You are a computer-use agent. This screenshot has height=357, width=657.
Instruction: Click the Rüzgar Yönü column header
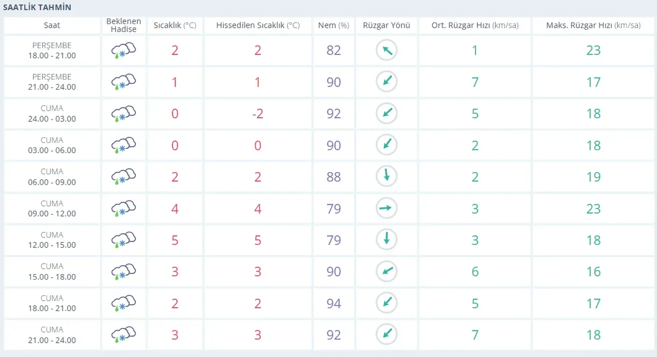point(387,26)
